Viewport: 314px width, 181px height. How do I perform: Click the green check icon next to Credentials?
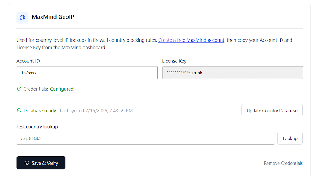click(x=19, y=89)
